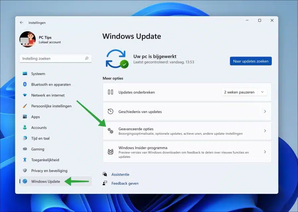Click 2 weken pauzeren button

click(239, 92)
